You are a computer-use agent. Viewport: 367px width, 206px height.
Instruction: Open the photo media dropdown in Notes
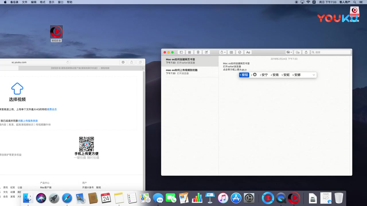tap(289, 52)
